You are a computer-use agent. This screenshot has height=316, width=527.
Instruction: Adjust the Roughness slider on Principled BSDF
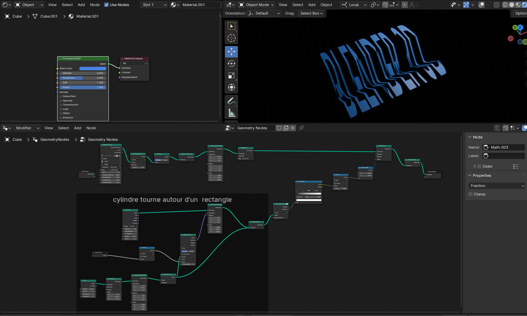point(83,78)
